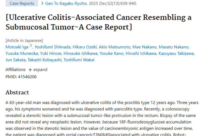
Task: Select author Jun Sakata
Action: (x=15, y=60)
